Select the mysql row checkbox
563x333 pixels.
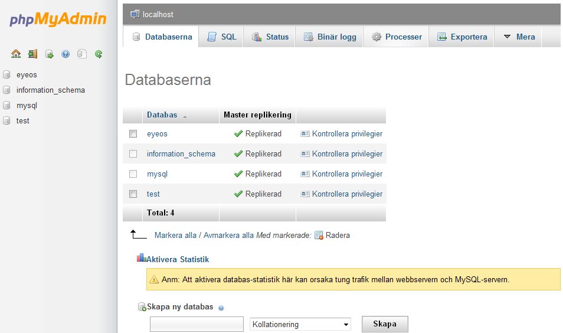coord(133,174)
